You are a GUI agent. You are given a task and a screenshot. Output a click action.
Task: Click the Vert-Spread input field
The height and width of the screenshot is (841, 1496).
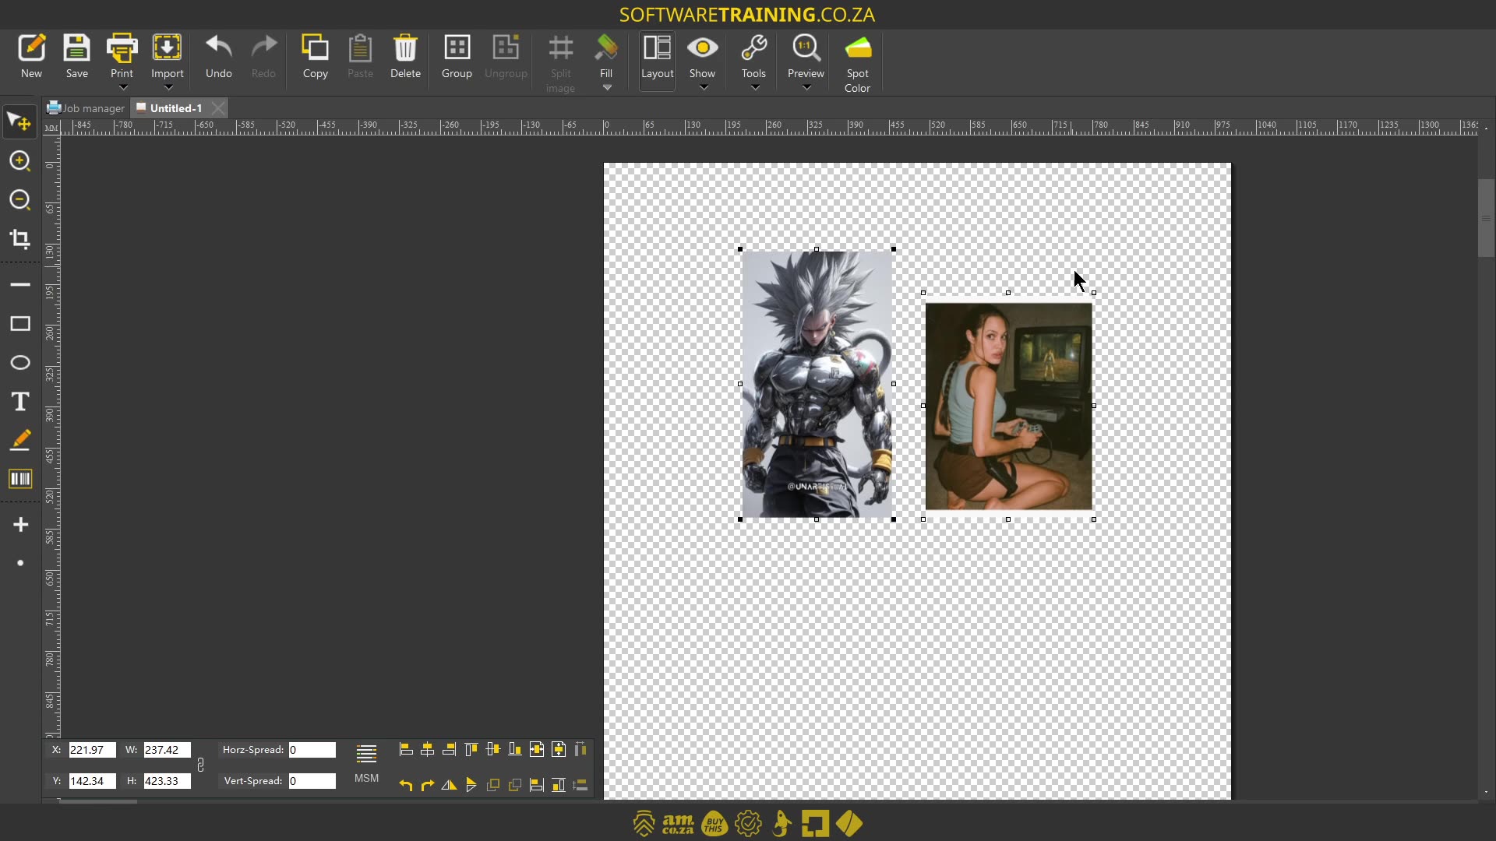coord(312,781)
